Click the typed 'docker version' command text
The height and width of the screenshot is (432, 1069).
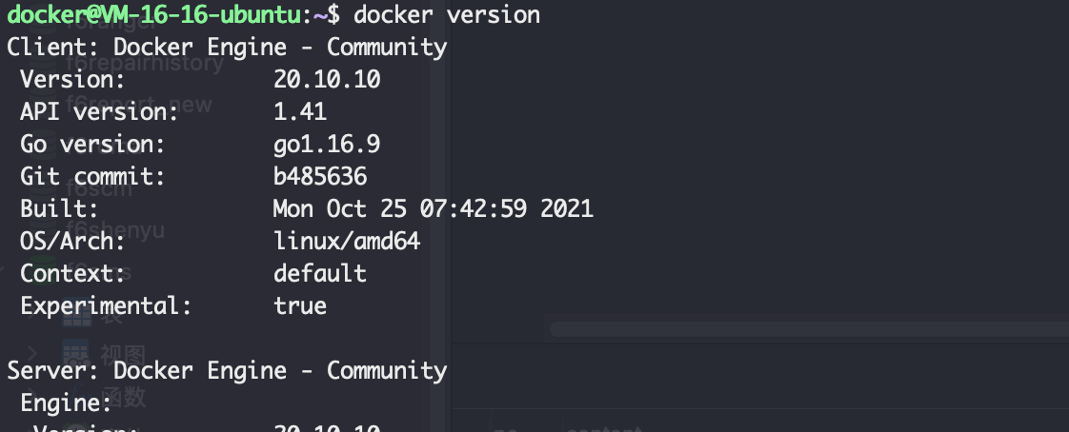pyautogui.click(x=447, y=14)
